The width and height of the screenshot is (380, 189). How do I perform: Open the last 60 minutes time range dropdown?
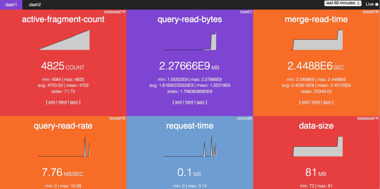click(343, 3)
